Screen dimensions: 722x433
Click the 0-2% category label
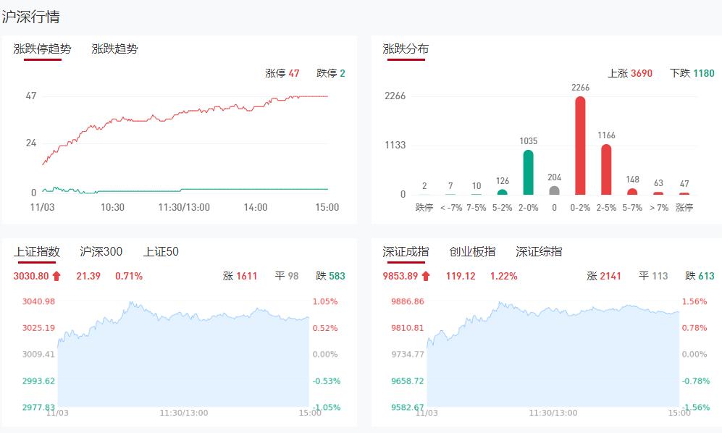[x=580, y=208]
